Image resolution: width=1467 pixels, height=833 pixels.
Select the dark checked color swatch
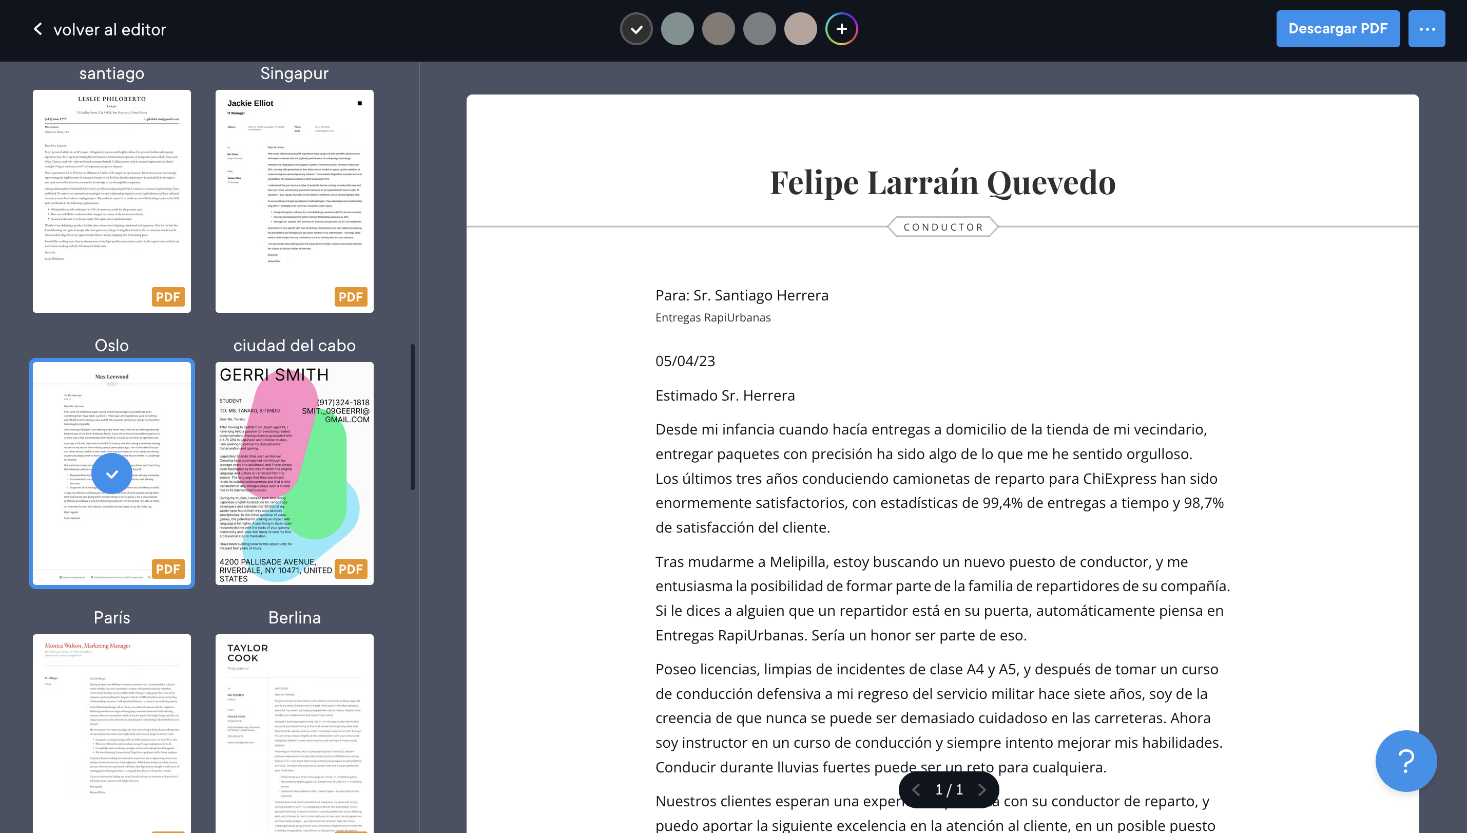(x=636, y=29)
